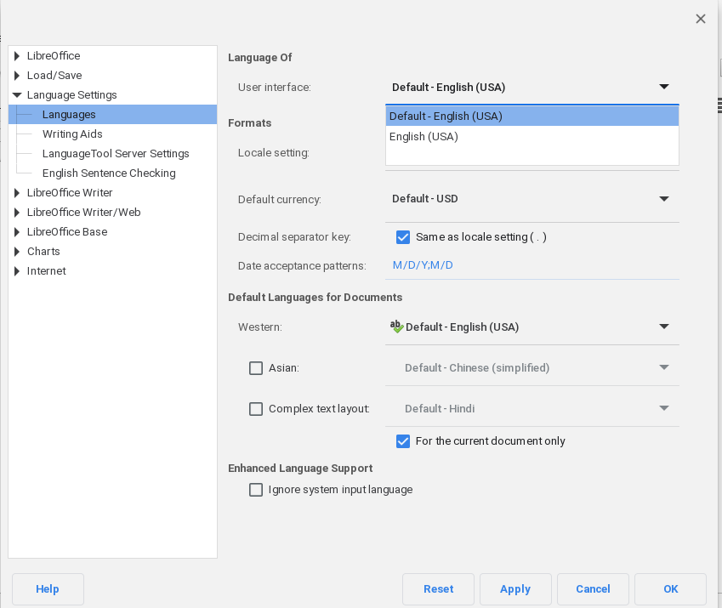Expand the Load/Save tree node

[x=17, y=76]
